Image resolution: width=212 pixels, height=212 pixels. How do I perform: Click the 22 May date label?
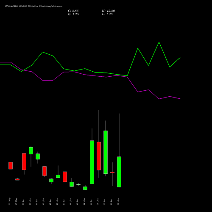pos(10,201)
